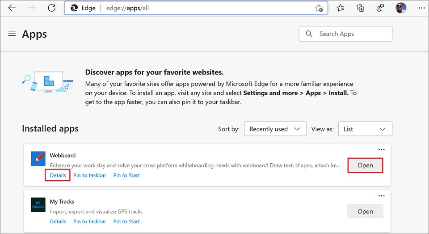Pin My Tracks to taskbar
Image resolution: width=429 pixels, height=234 pixels.
[x=90, y=221]
